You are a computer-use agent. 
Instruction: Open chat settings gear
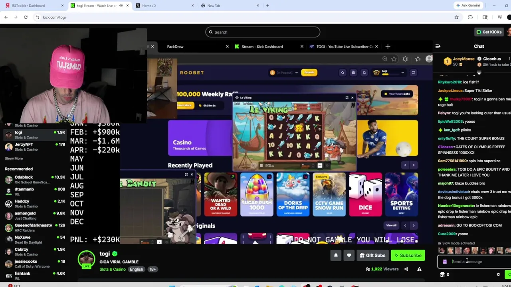pos(498,275)
